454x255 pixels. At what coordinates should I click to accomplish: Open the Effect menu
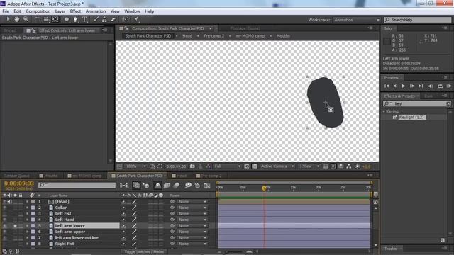(x=75, y=11)
